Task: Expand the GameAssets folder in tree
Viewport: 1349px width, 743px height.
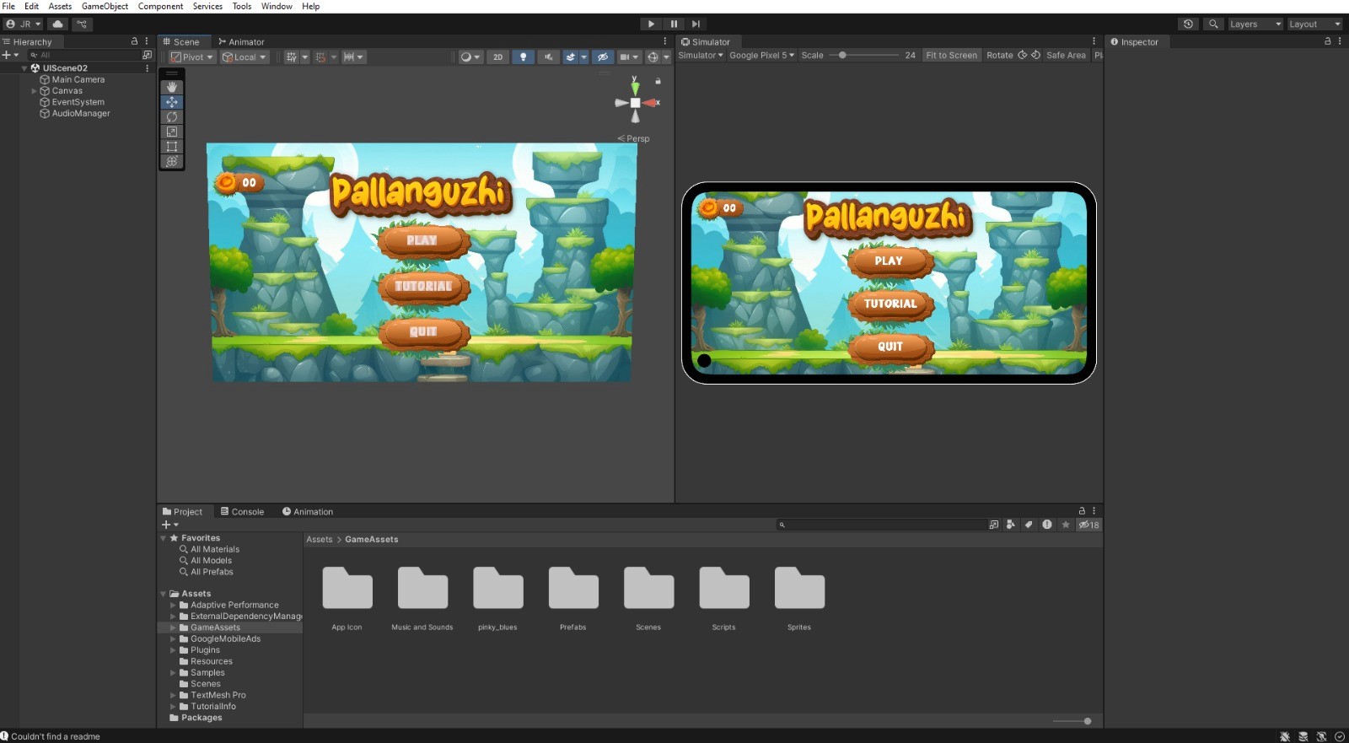Action: (x=174, y=627)
